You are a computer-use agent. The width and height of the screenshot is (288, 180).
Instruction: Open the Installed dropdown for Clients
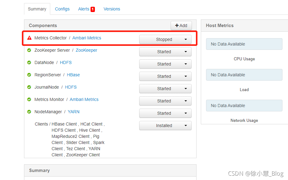pyautogui.click(x=165, y=126)
